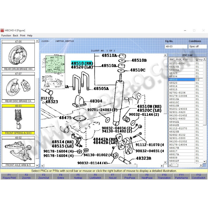Click PNC list scroll-down arrow
The image size is (208, 208).
[204, 161]
